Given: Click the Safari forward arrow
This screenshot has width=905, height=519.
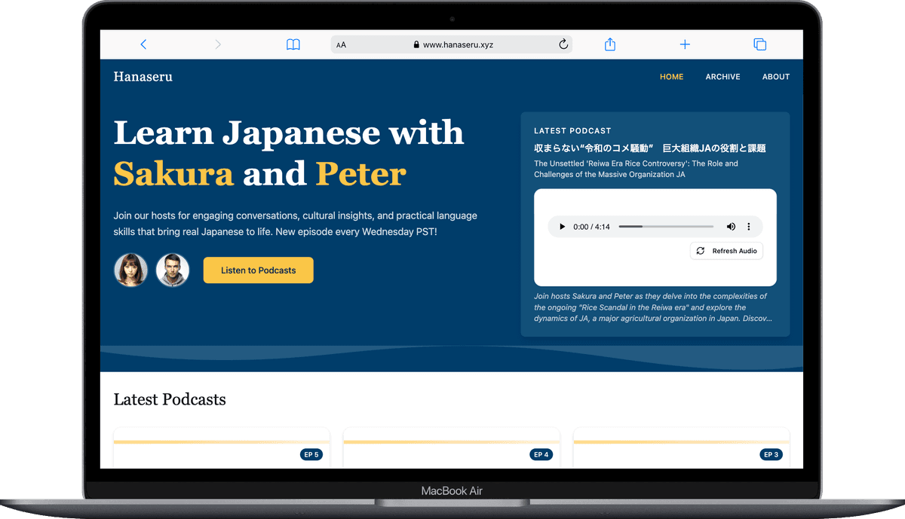Looking at the screenshot, I should click(218, 44).
